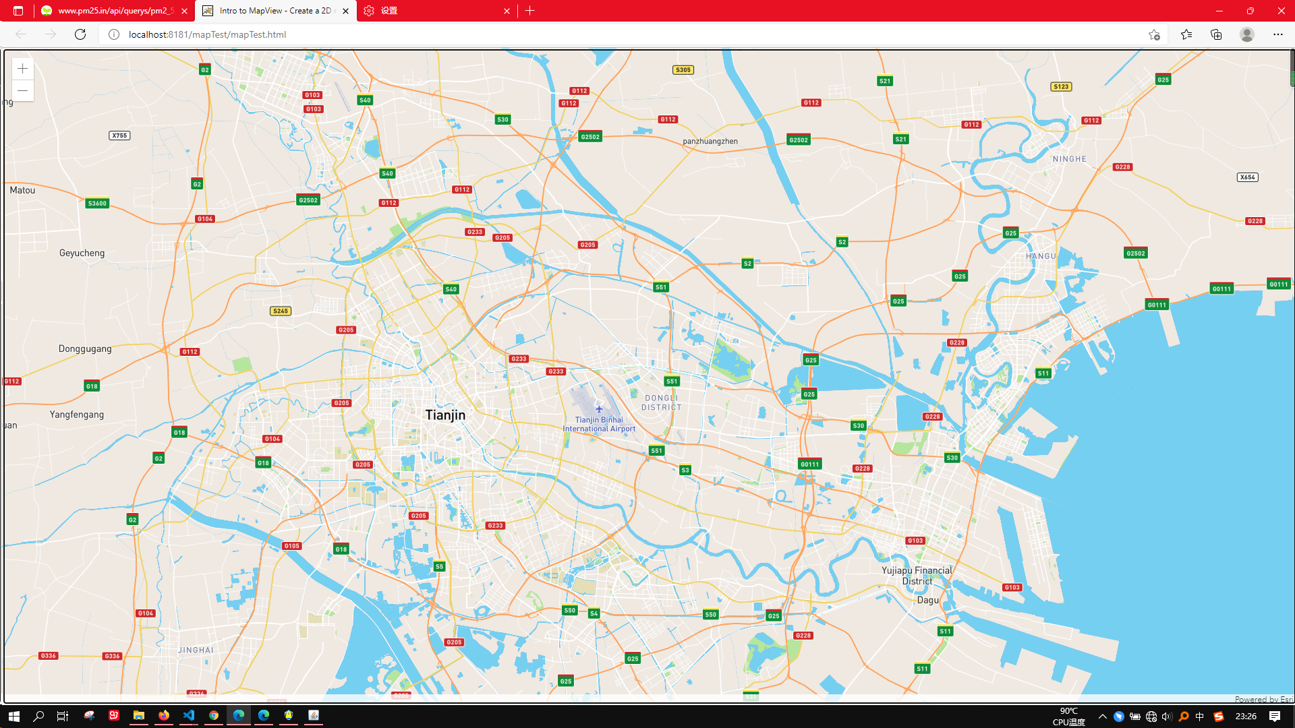Image resolution: width=1295 pixels, height=728 pixels.
Task: Close the 设置 tab
Action: click(x=507, y=11)
